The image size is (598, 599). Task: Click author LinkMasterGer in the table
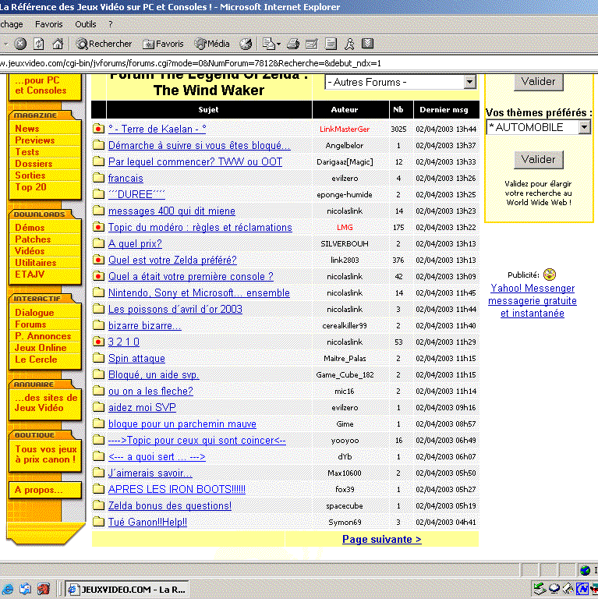(345, 129)
